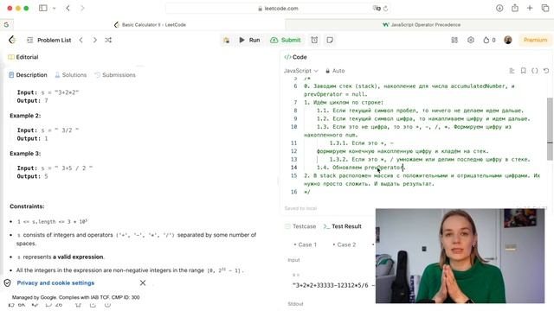The height and width of the screenshot is (311, 554).
Task: Go to next problem arrow
Action: coord(94,41)
